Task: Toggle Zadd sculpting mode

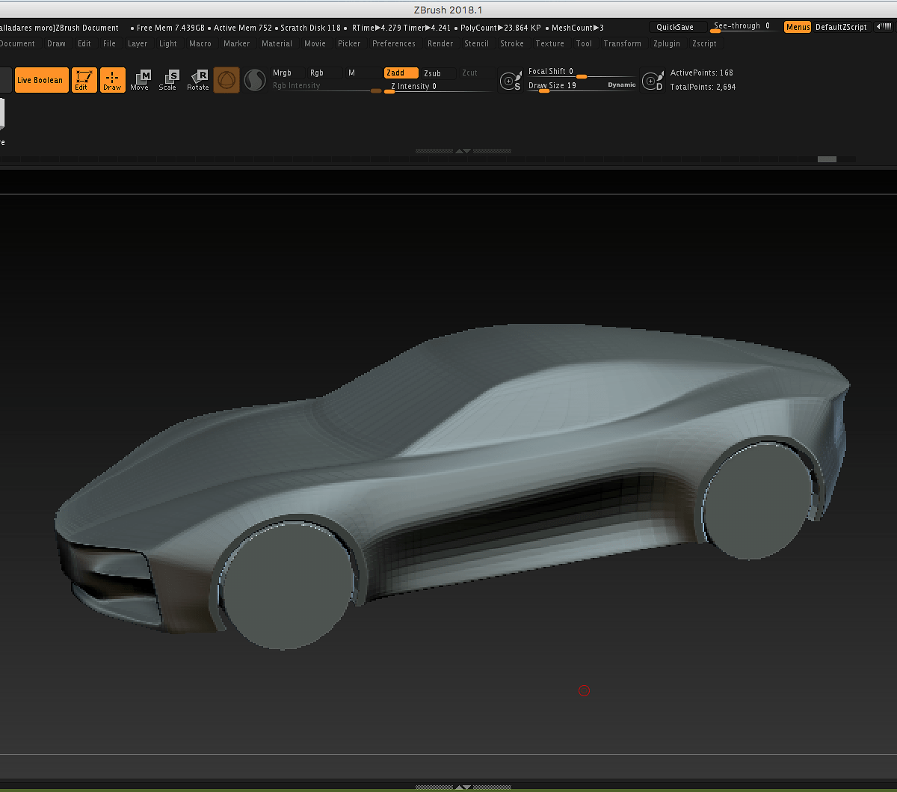Action: point(401,73)
